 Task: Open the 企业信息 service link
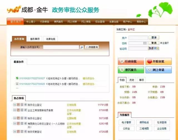[162, 128]
